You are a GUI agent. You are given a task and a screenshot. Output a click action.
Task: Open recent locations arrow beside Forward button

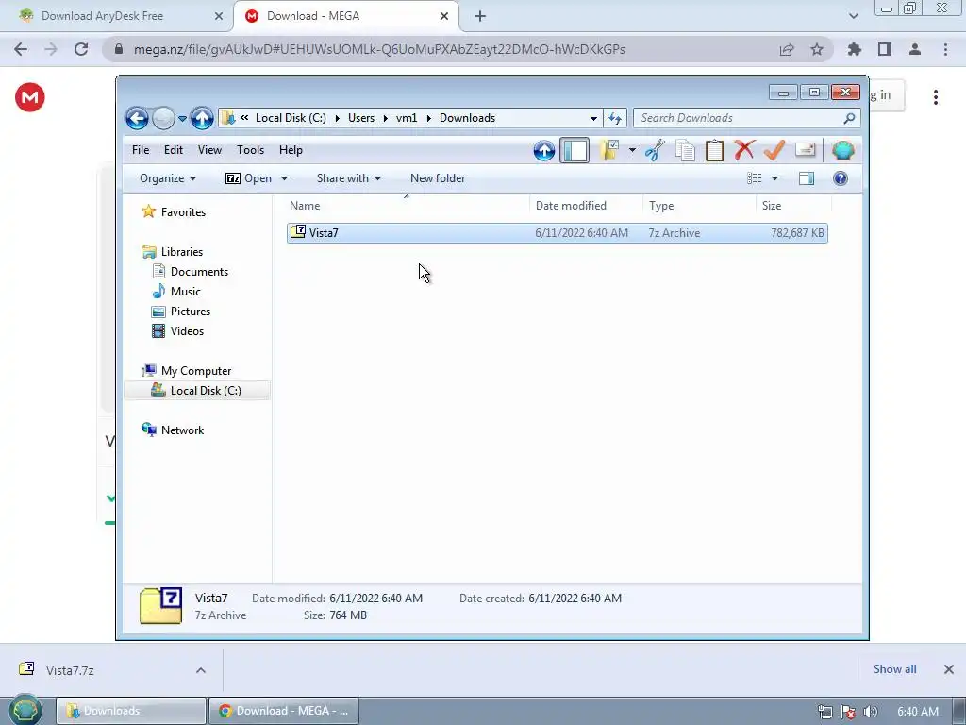click(x=182, y=118)
